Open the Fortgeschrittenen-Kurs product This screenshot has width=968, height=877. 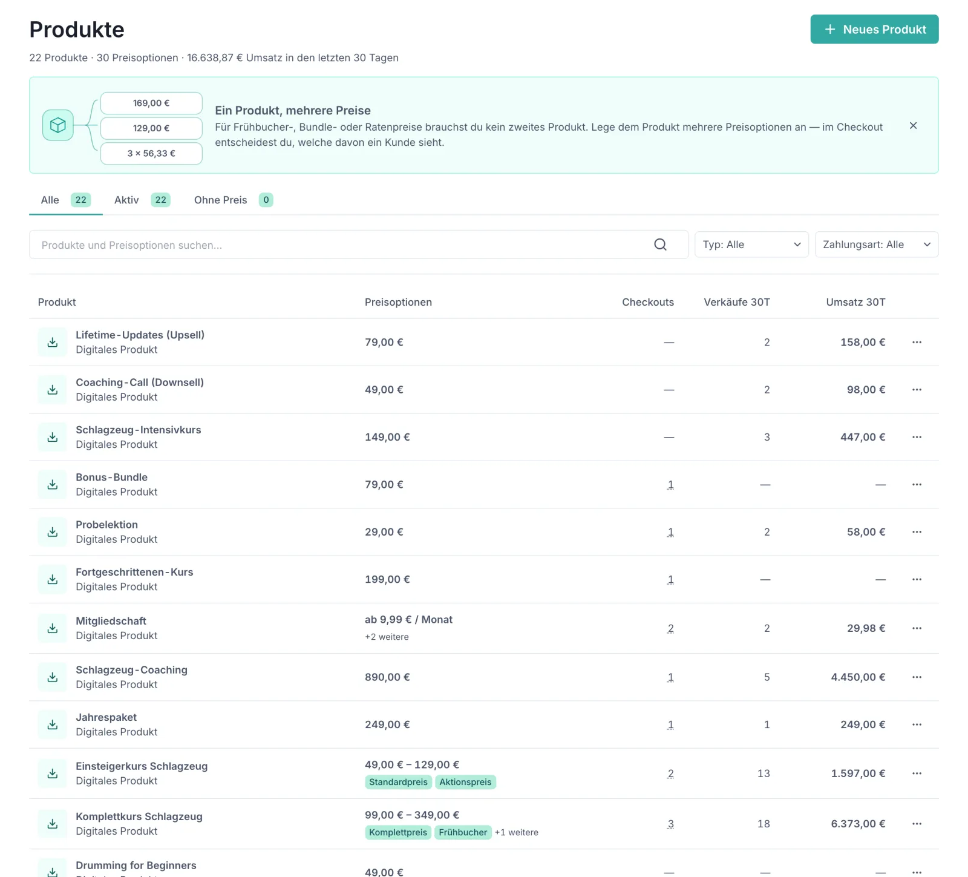[134, 572]
